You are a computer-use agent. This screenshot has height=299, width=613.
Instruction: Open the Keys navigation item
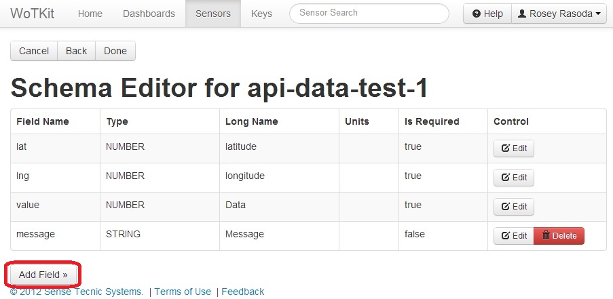pyautogui.click(x=261, y=14)
